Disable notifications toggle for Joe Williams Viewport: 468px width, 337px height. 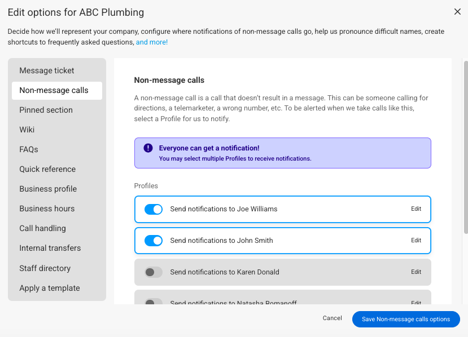tap(154, 209)
